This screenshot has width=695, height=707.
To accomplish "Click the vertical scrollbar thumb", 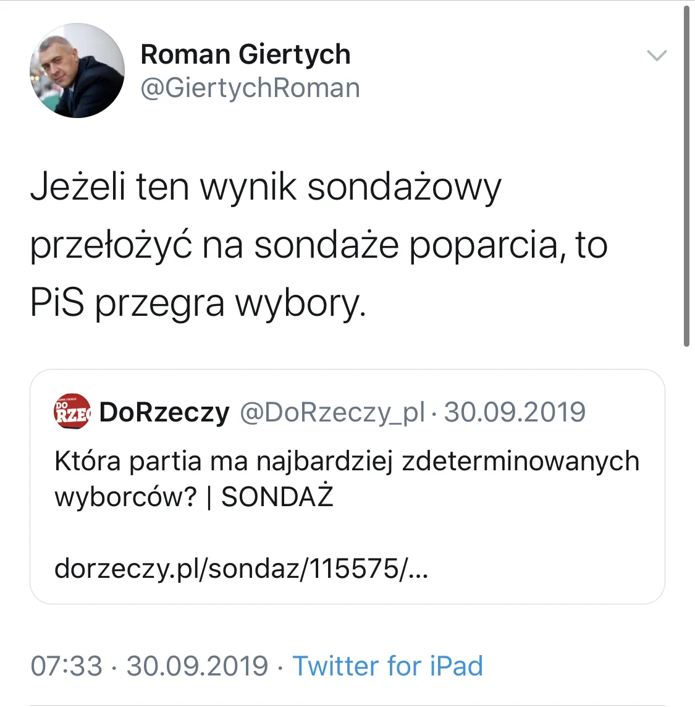I will [686, 176].
